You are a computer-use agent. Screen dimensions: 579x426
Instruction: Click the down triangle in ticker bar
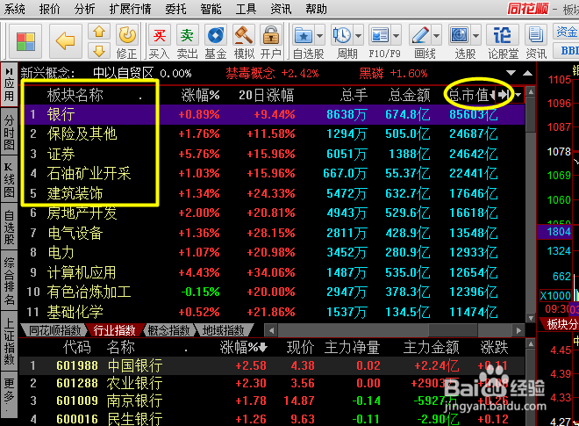511,73
